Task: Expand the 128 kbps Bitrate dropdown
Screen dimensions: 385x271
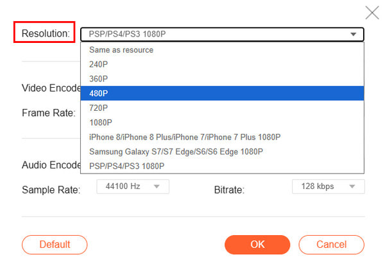Action: [328, 186]
